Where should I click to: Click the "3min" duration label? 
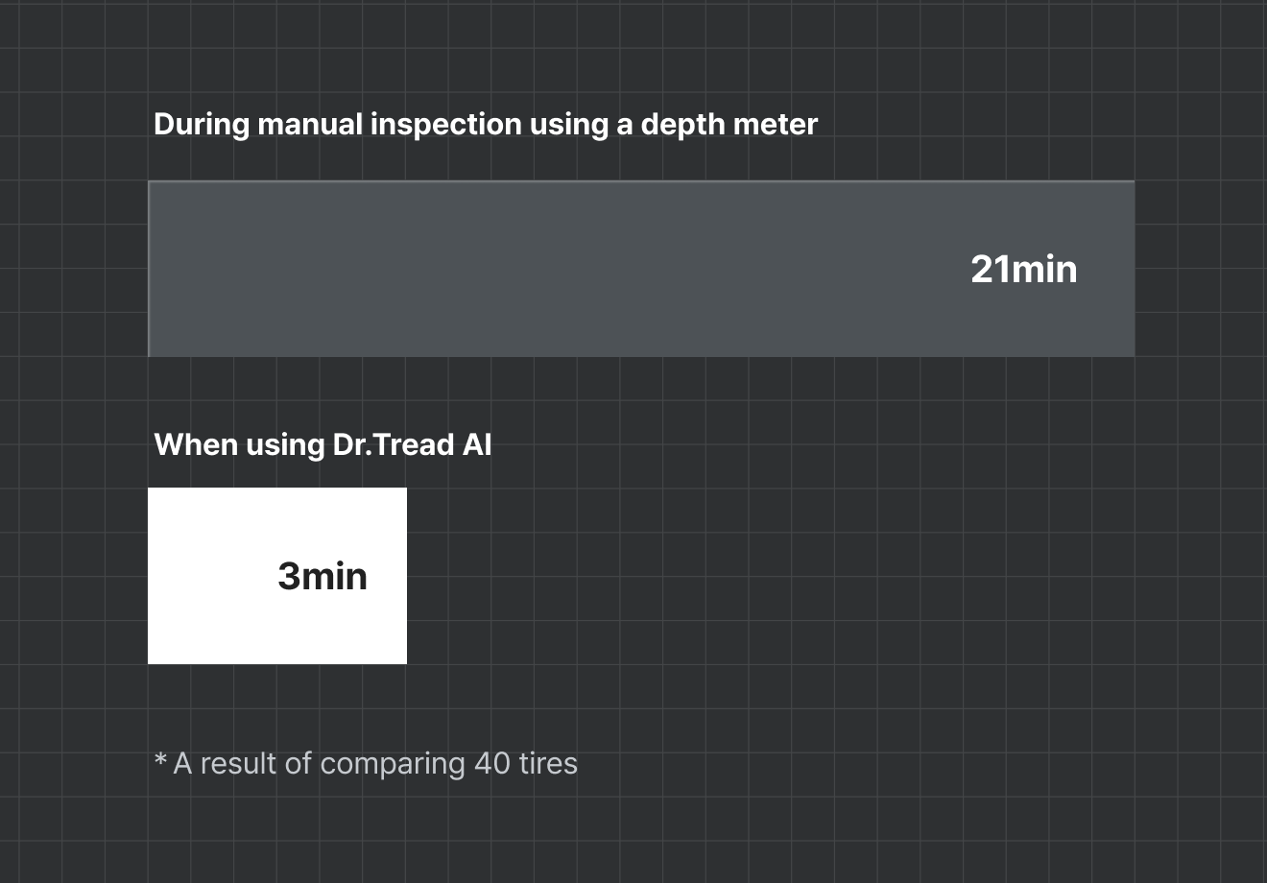coord(323,577)
